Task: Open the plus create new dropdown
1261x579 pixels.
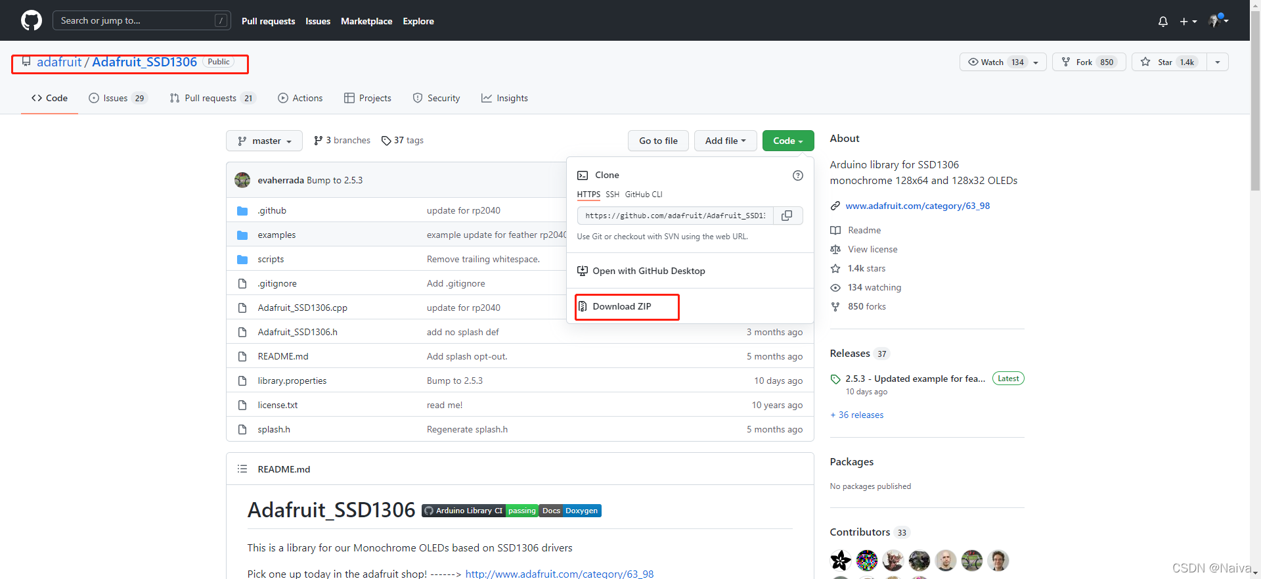Action: [x=1188, y=21]
